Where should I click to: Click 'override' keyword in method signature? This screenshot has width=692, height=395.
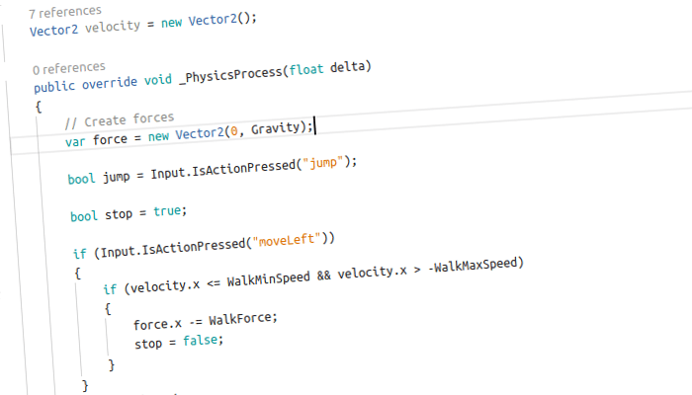click(110, 83)
